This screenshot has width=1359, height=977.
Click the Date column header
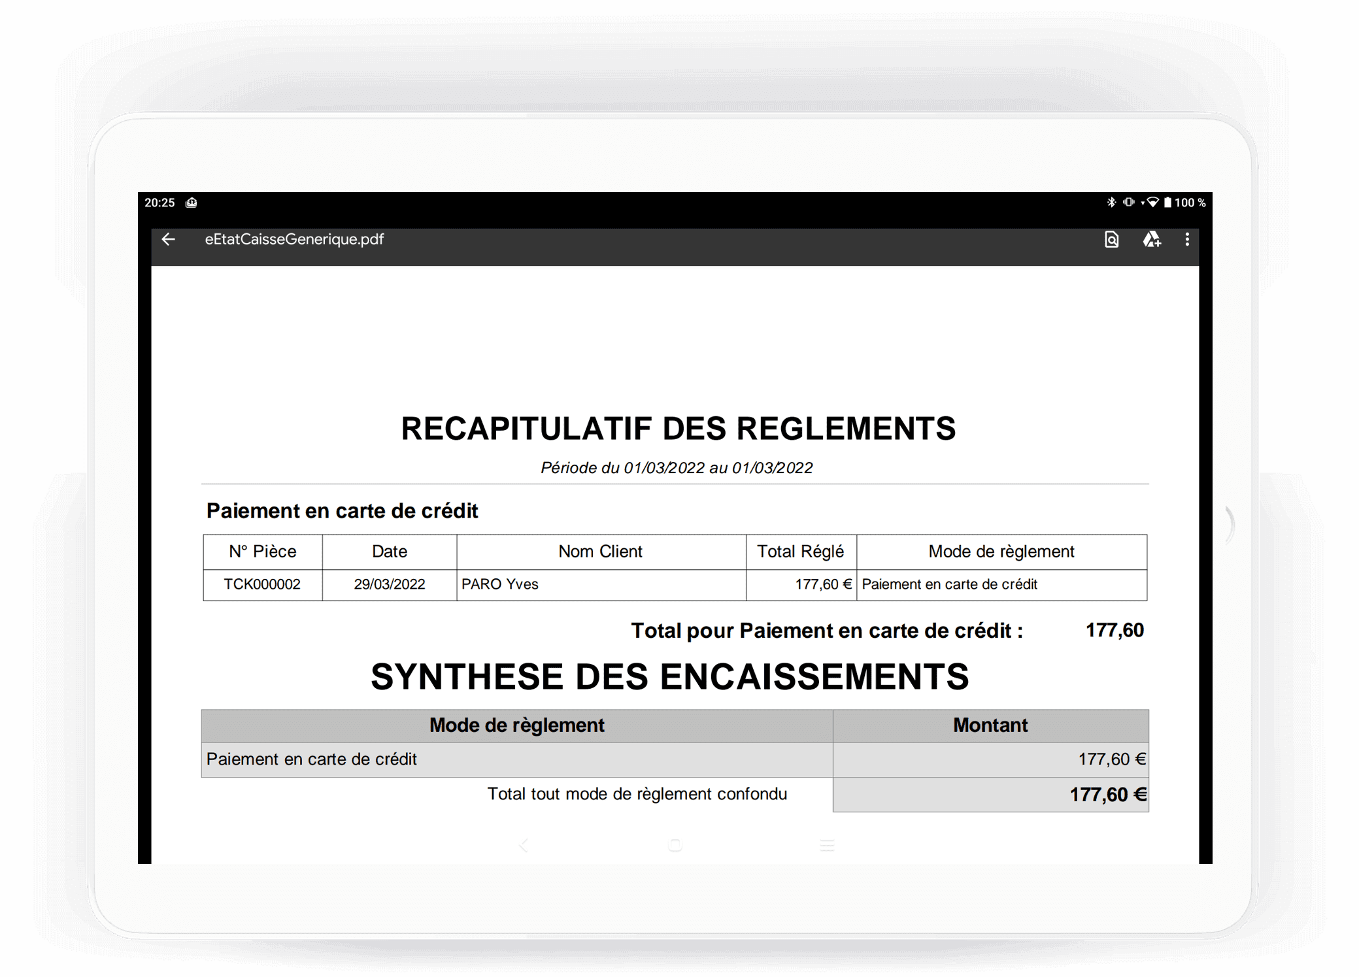390,552
